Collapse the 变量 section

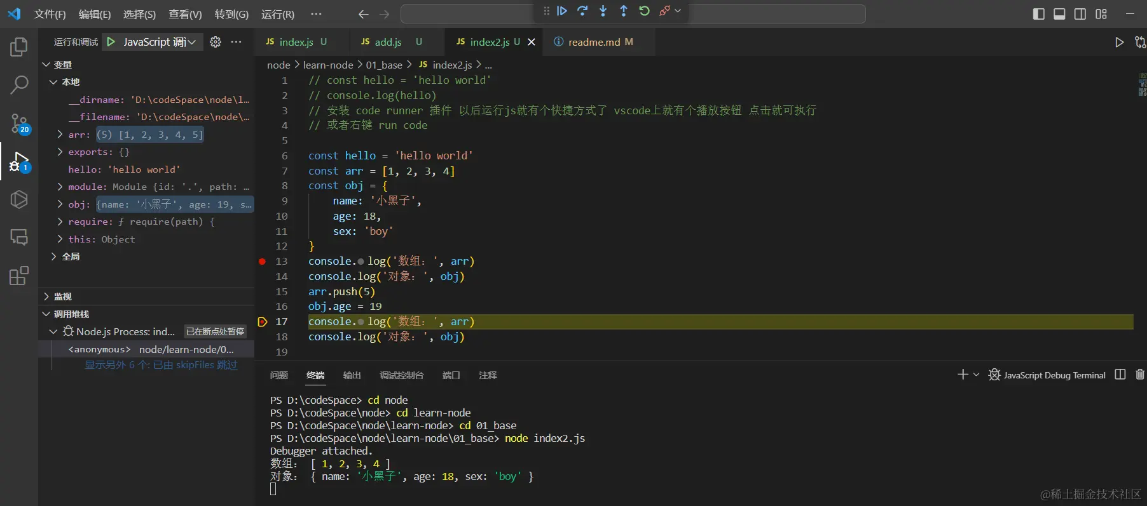46,65
